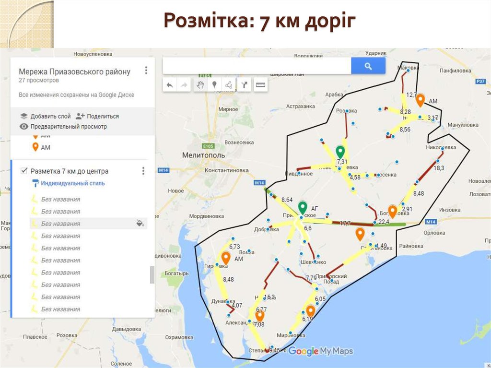This screenshot has height=368, width=491.
Task: Click the undo arrow icon
Action: pos(170,85)
